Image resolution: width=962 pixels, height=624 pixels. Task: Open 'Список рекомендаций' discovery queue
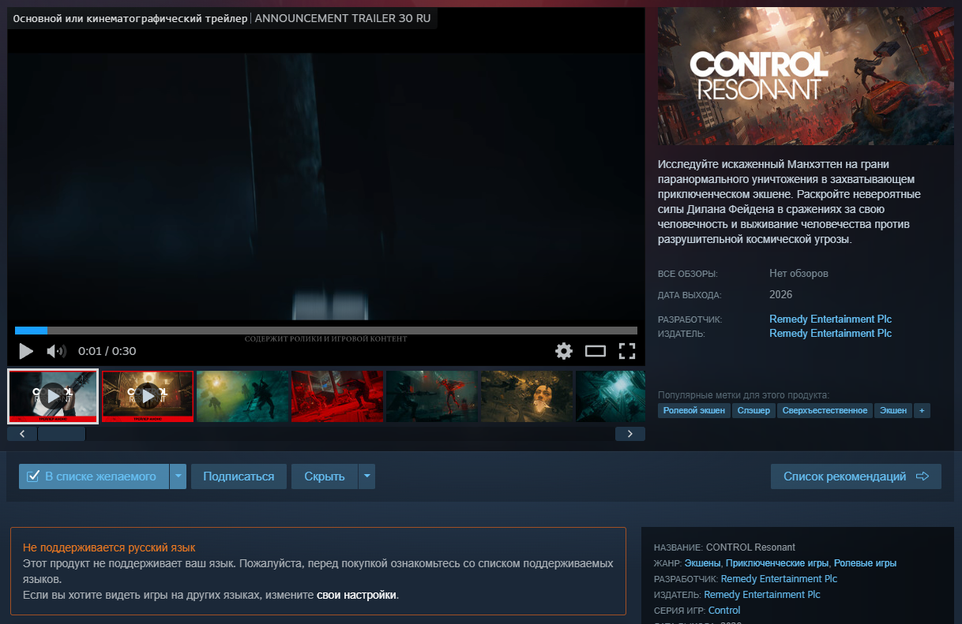[856, 476]
